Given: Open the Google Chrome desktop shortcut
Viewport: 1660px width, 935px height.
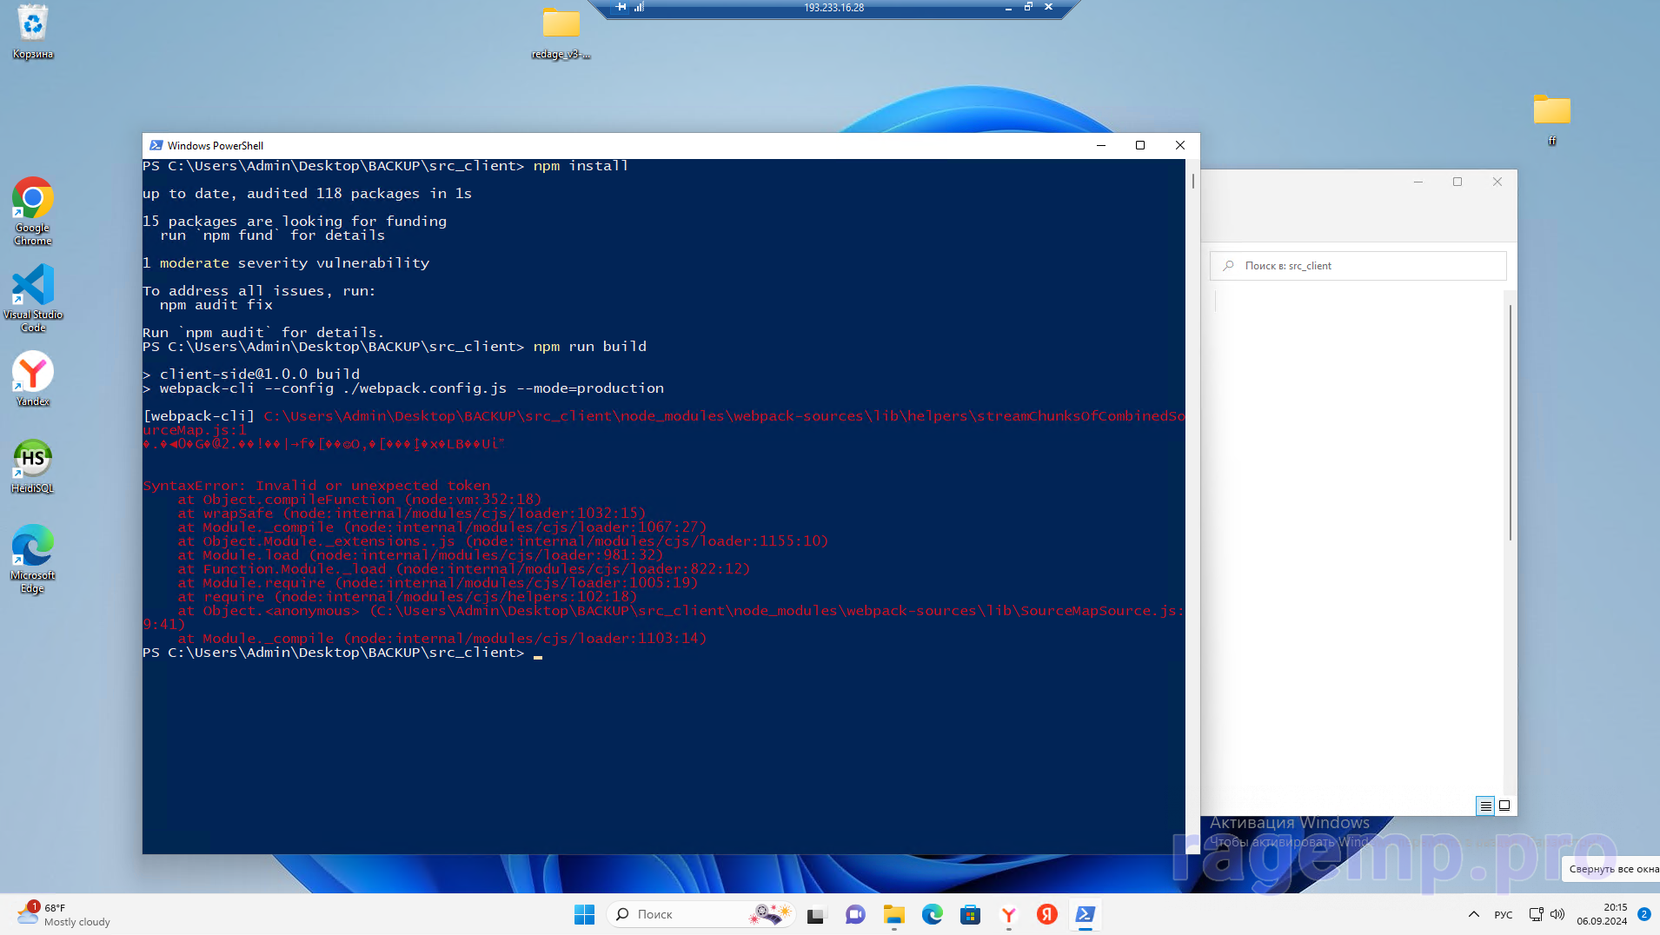Looking at the screenshot, I should (x=33, y=211).
